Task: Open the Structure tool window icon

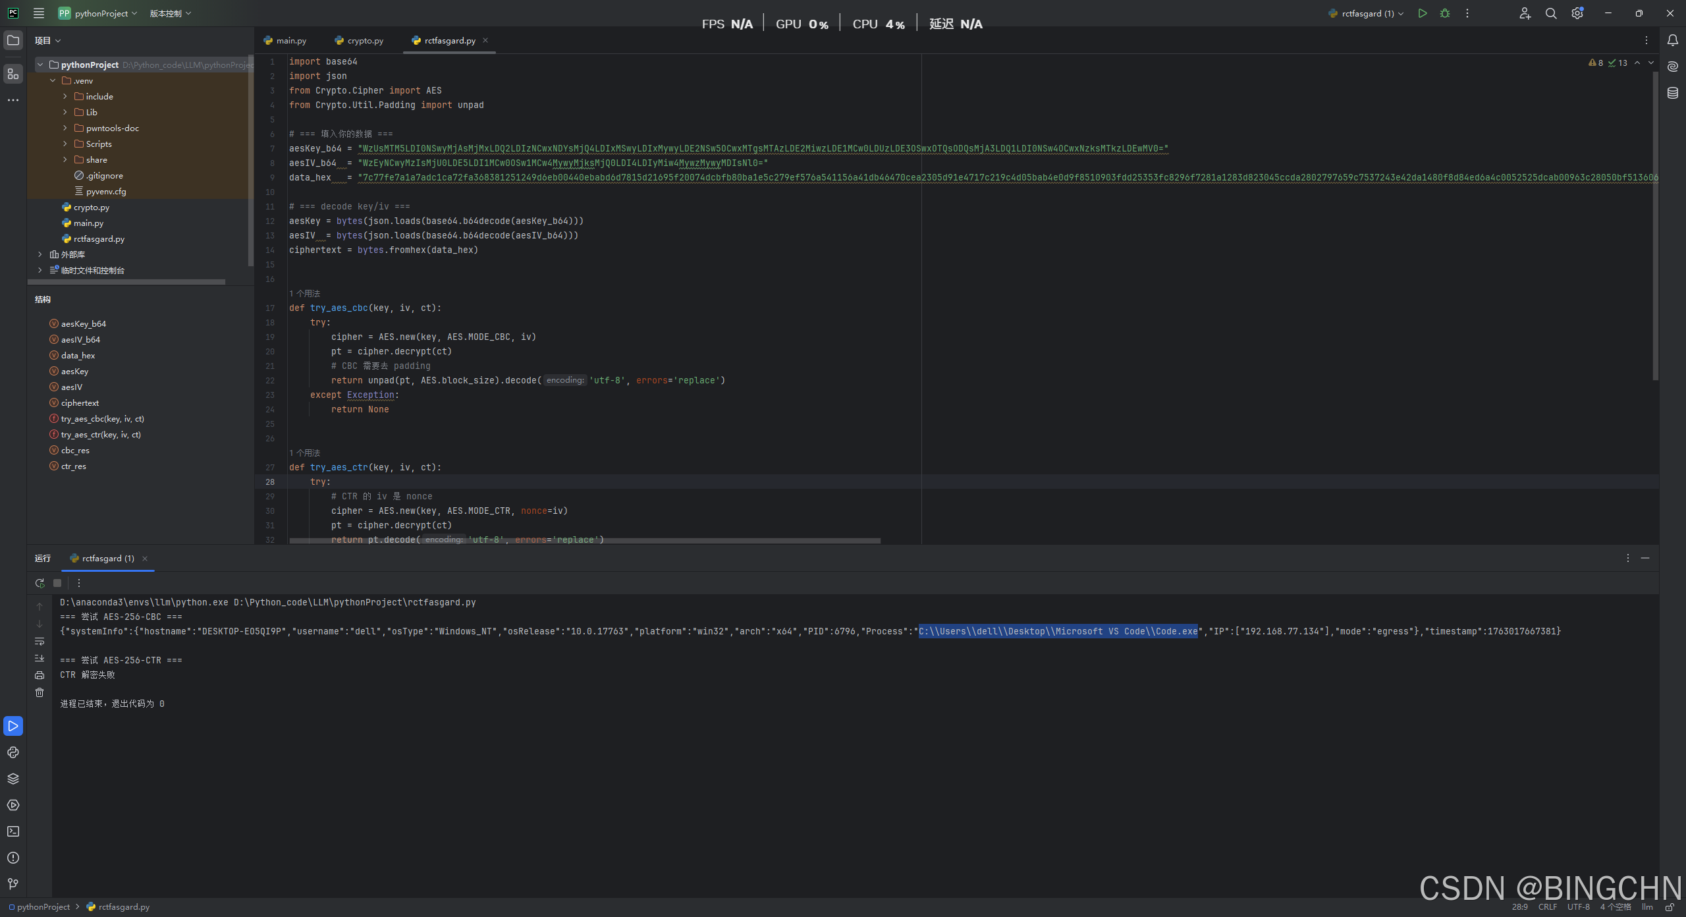Action: [x=13, y=74]
